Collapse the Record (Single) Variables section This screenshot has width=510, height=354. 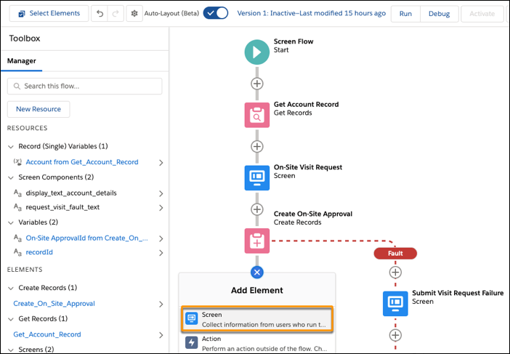pos(11,147)
